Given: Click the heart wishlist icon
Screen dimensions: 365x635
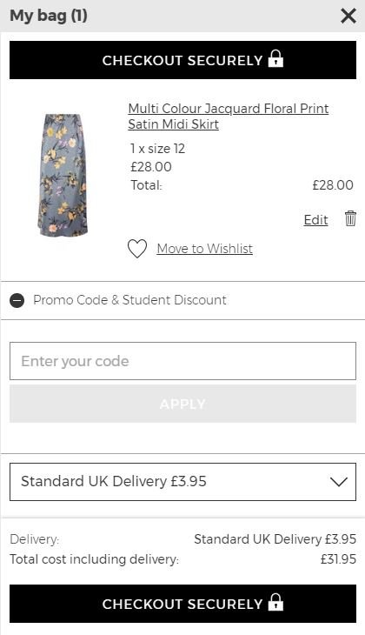Looking at the screenshot, I should pos(137,249).
